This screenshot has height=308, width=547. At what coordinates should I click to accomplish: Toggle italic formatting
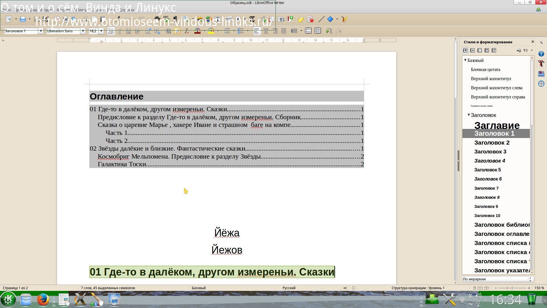click(x=120, y=31)
